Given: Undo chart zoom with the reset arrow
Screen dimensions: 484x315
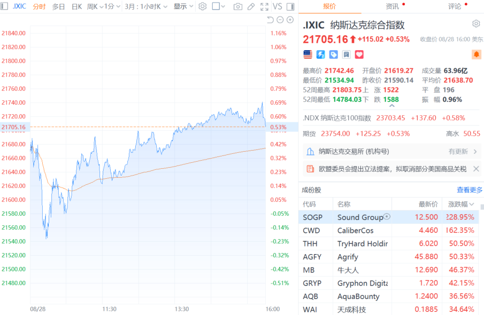Looking at the screenshot, I should point(270,20).
